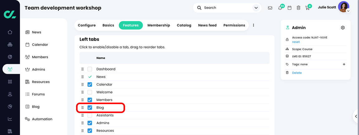Select the LMS ID: 85627 text
This screenshot has height=135, width=359.
click(302, 56)
